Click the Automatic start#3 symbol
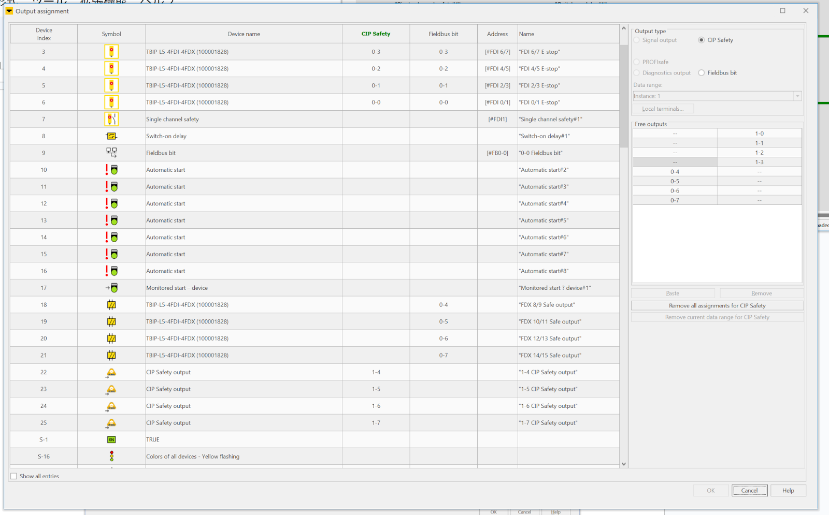Screen dimensions: 829x515 [x=111, y=186]
